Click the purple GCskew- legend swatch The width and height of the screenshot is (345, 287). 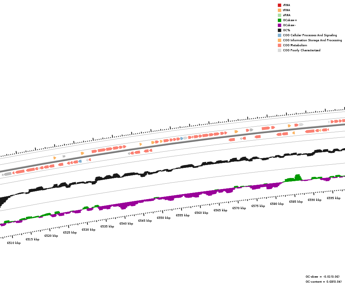tap(279, 25)
